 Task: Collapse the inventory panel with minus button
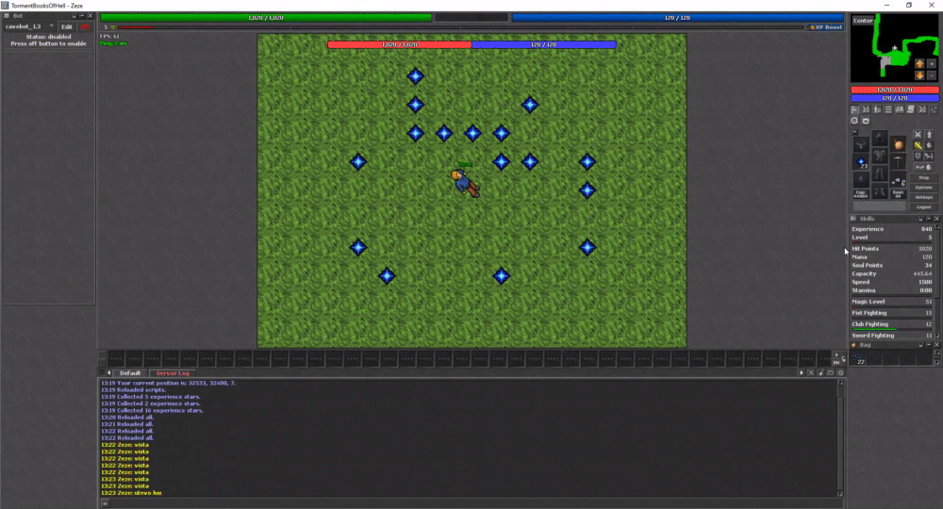click(x=855, y=132)
